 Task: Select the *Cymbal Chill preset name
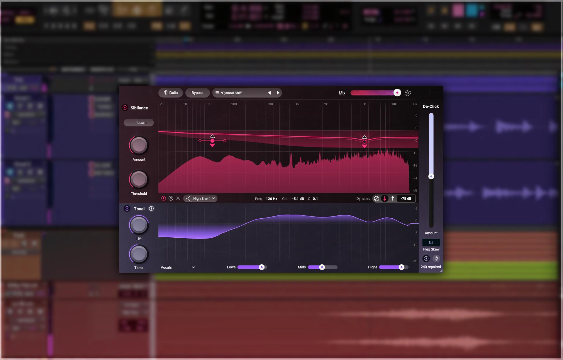pyautogui.click(x=231, y=93)
